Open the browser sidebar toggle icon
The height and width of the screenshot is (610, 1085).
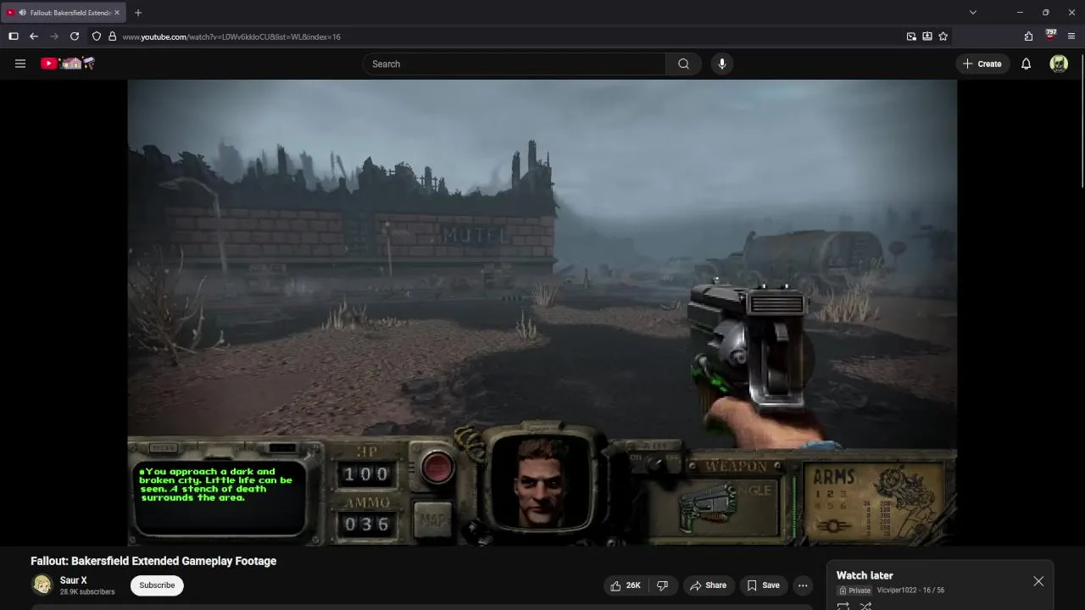[14, 36]
